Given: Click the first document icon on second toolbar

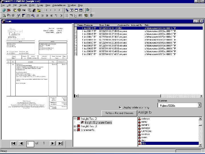Looking at the screenshot, I should [x=4, y=16].
